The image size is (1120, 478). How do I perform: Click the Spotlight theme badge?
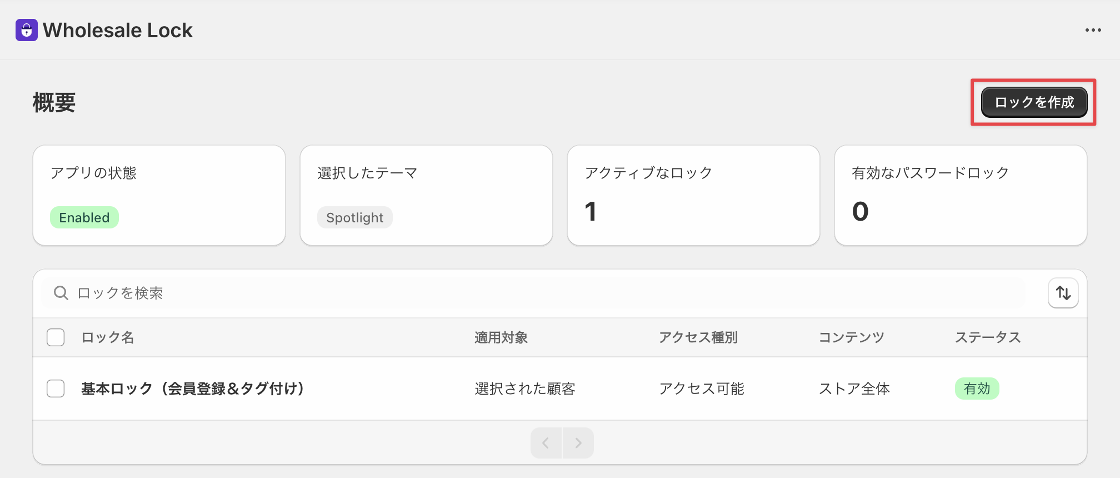point(354,217)
